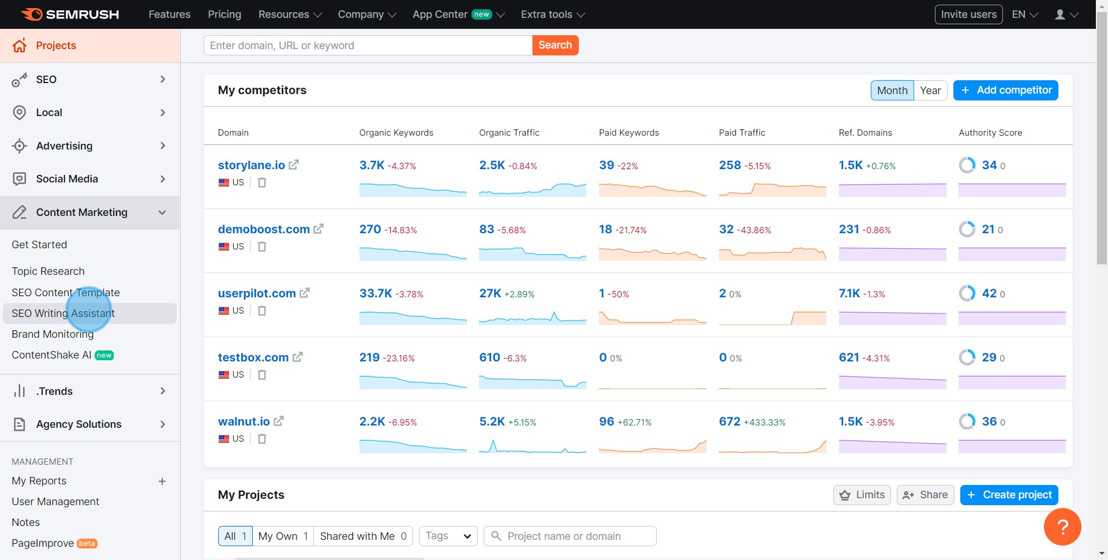Open SEO Writing Assistant

(89, 313)
